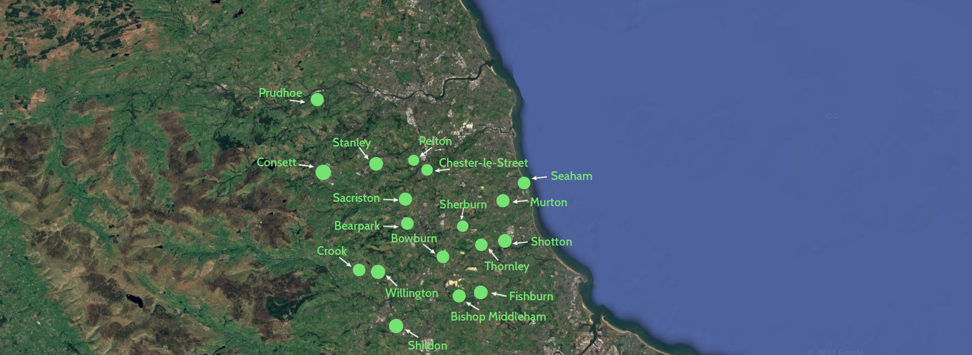Click the Chester-le-Street marker dot

point(427,170)
